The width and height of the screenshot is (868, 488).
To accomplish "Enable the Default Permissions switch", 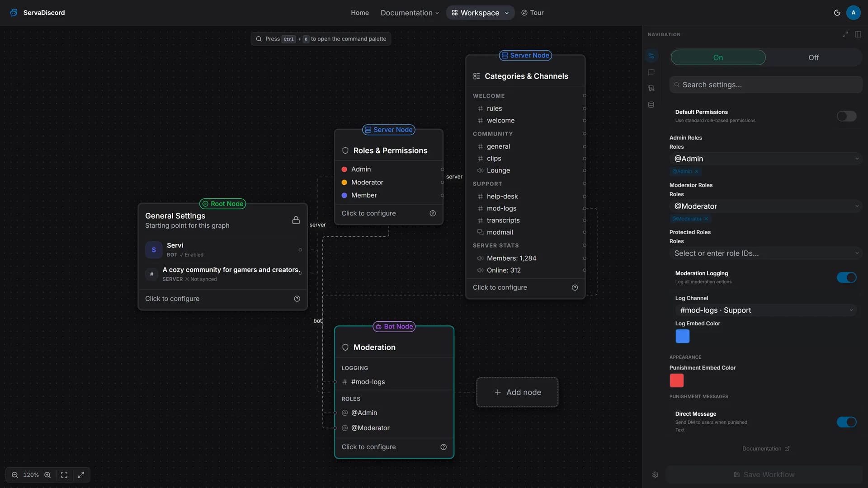I will click(x=846, y=116).
